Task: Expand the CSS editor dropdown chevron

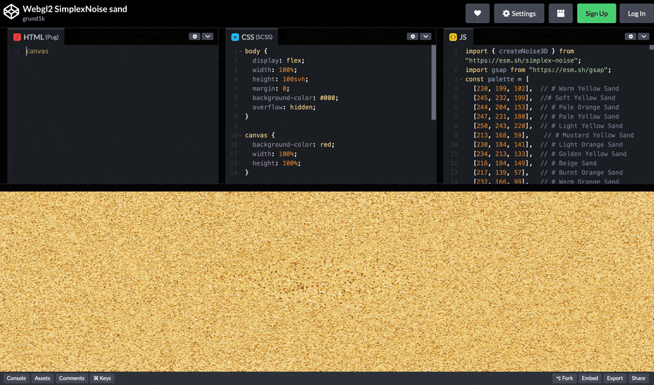Action: click(x=426, y=37)
